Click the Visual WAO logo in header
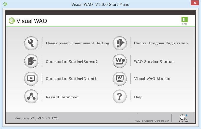This screenshot has width=201, height=129. tap(28, 21)
